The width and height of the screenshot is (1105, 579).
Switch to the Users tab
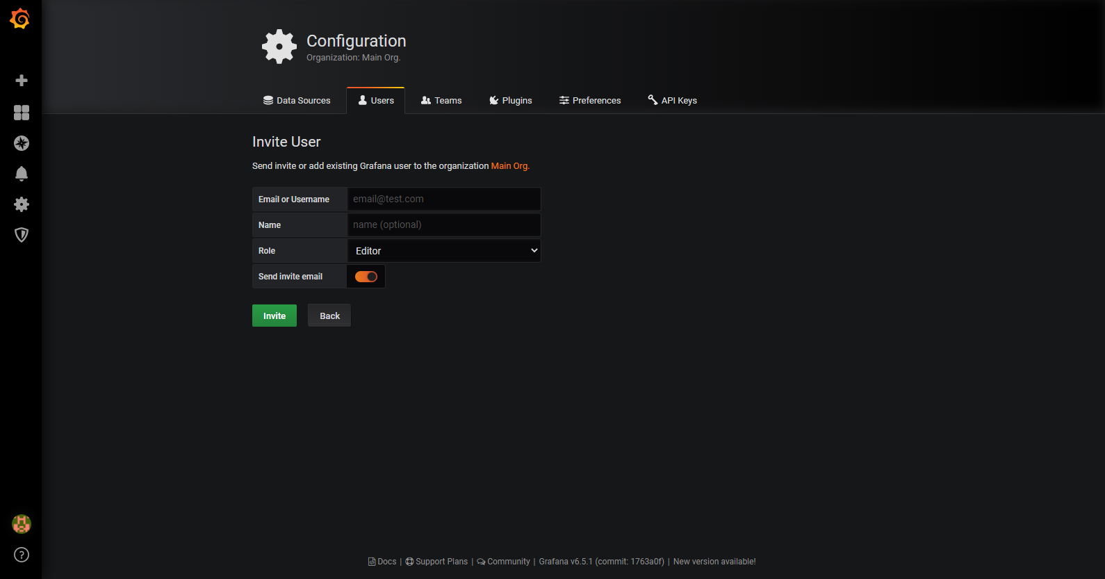coord(376,101)
